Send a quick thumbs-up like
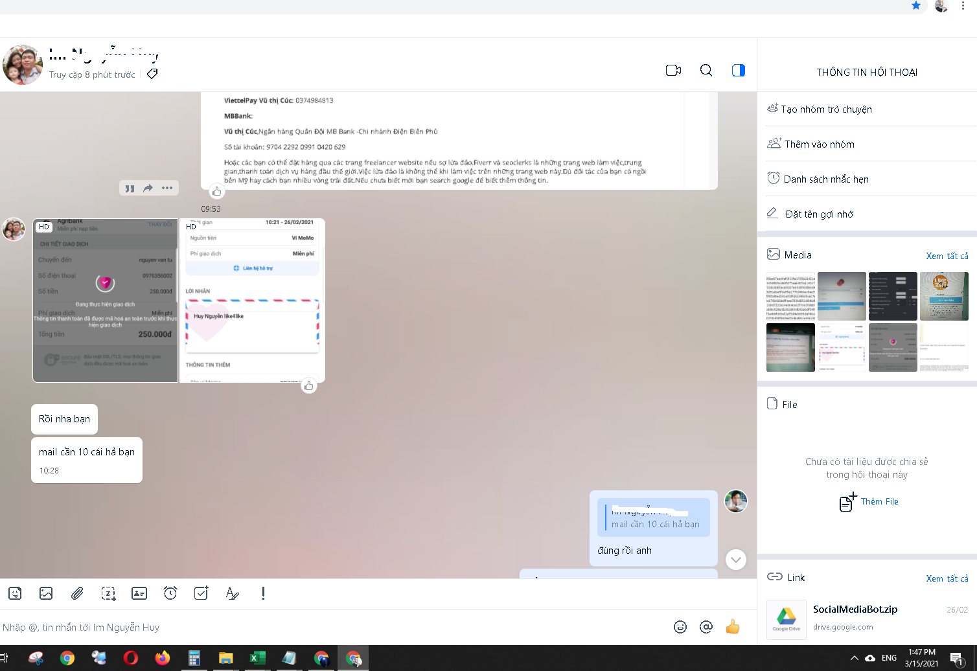Screen dimensions: 977x671 pos(733,626)
